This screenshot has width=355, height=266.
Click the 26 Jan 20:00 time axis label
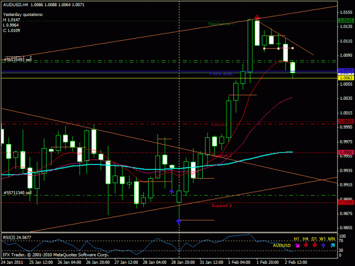[x=98, y=263]
